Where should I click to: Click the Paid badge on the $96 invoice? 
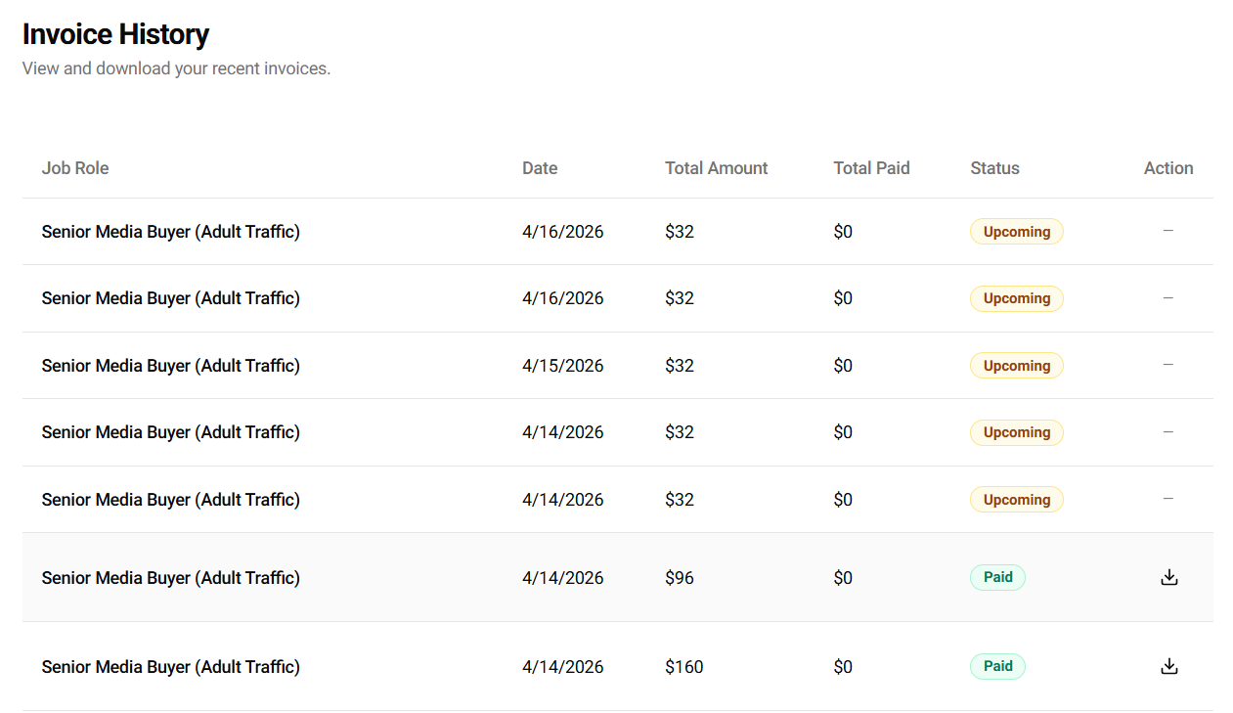997,577
